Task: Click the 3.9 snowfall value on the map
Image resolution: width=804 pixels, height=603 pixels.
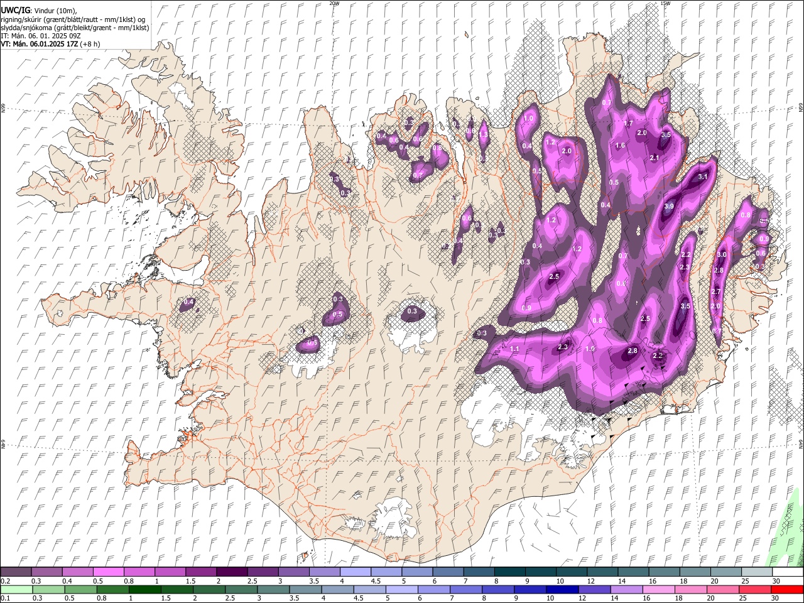Action: click(669, 207)
